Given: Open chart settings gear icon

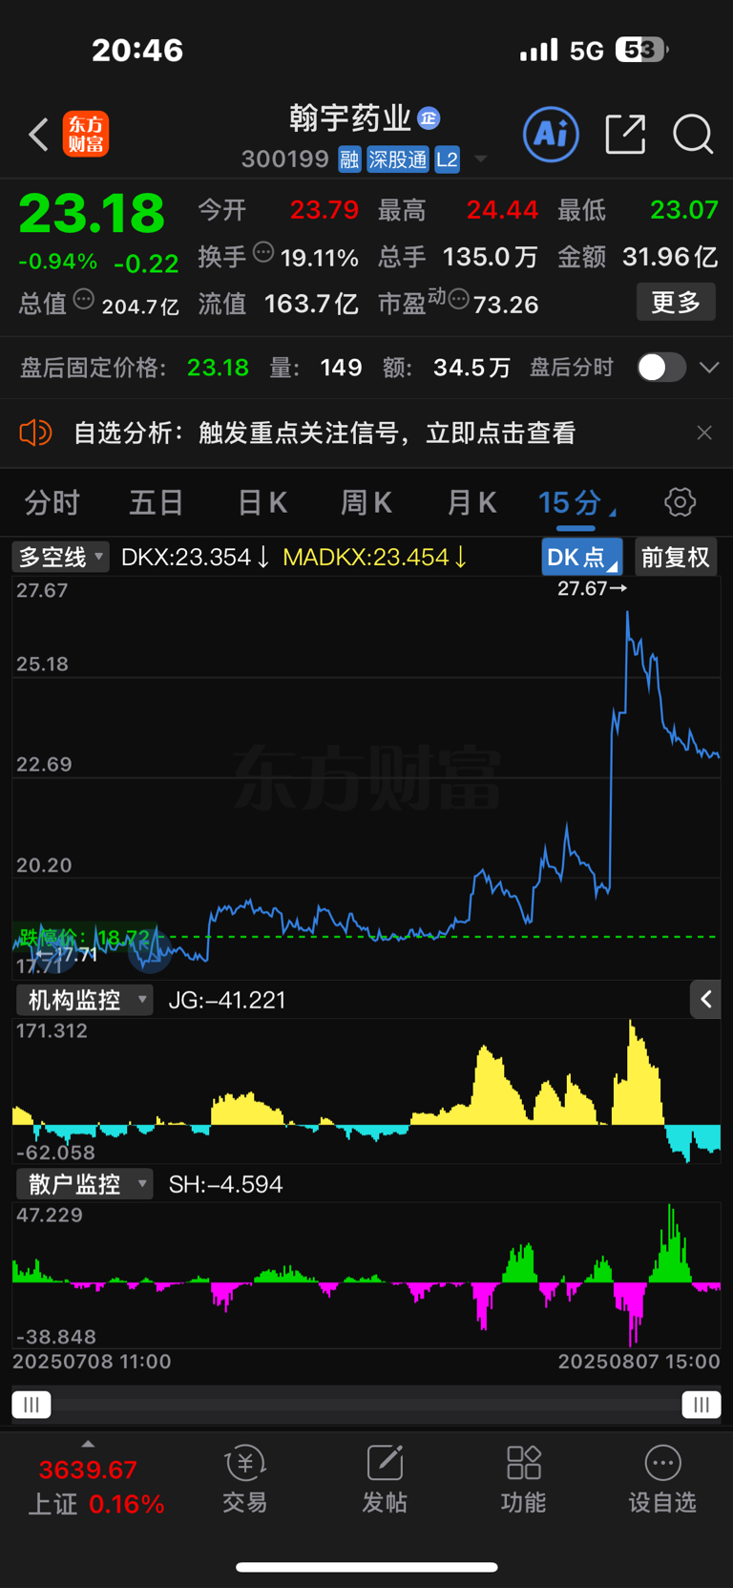Looking at the screenshot, I should pos(680,502).
